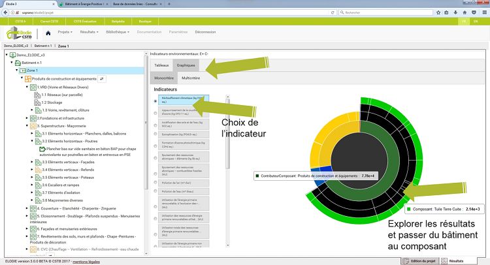
Task: Click the Zone 1 icon in tree
Action: (x=22, y=70)
